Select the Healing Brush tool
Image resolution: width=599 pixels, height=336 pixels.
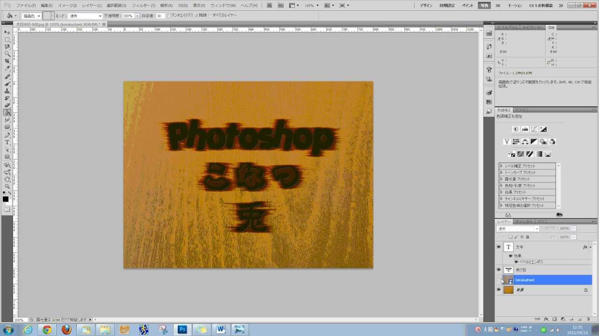tap(7, 77)
